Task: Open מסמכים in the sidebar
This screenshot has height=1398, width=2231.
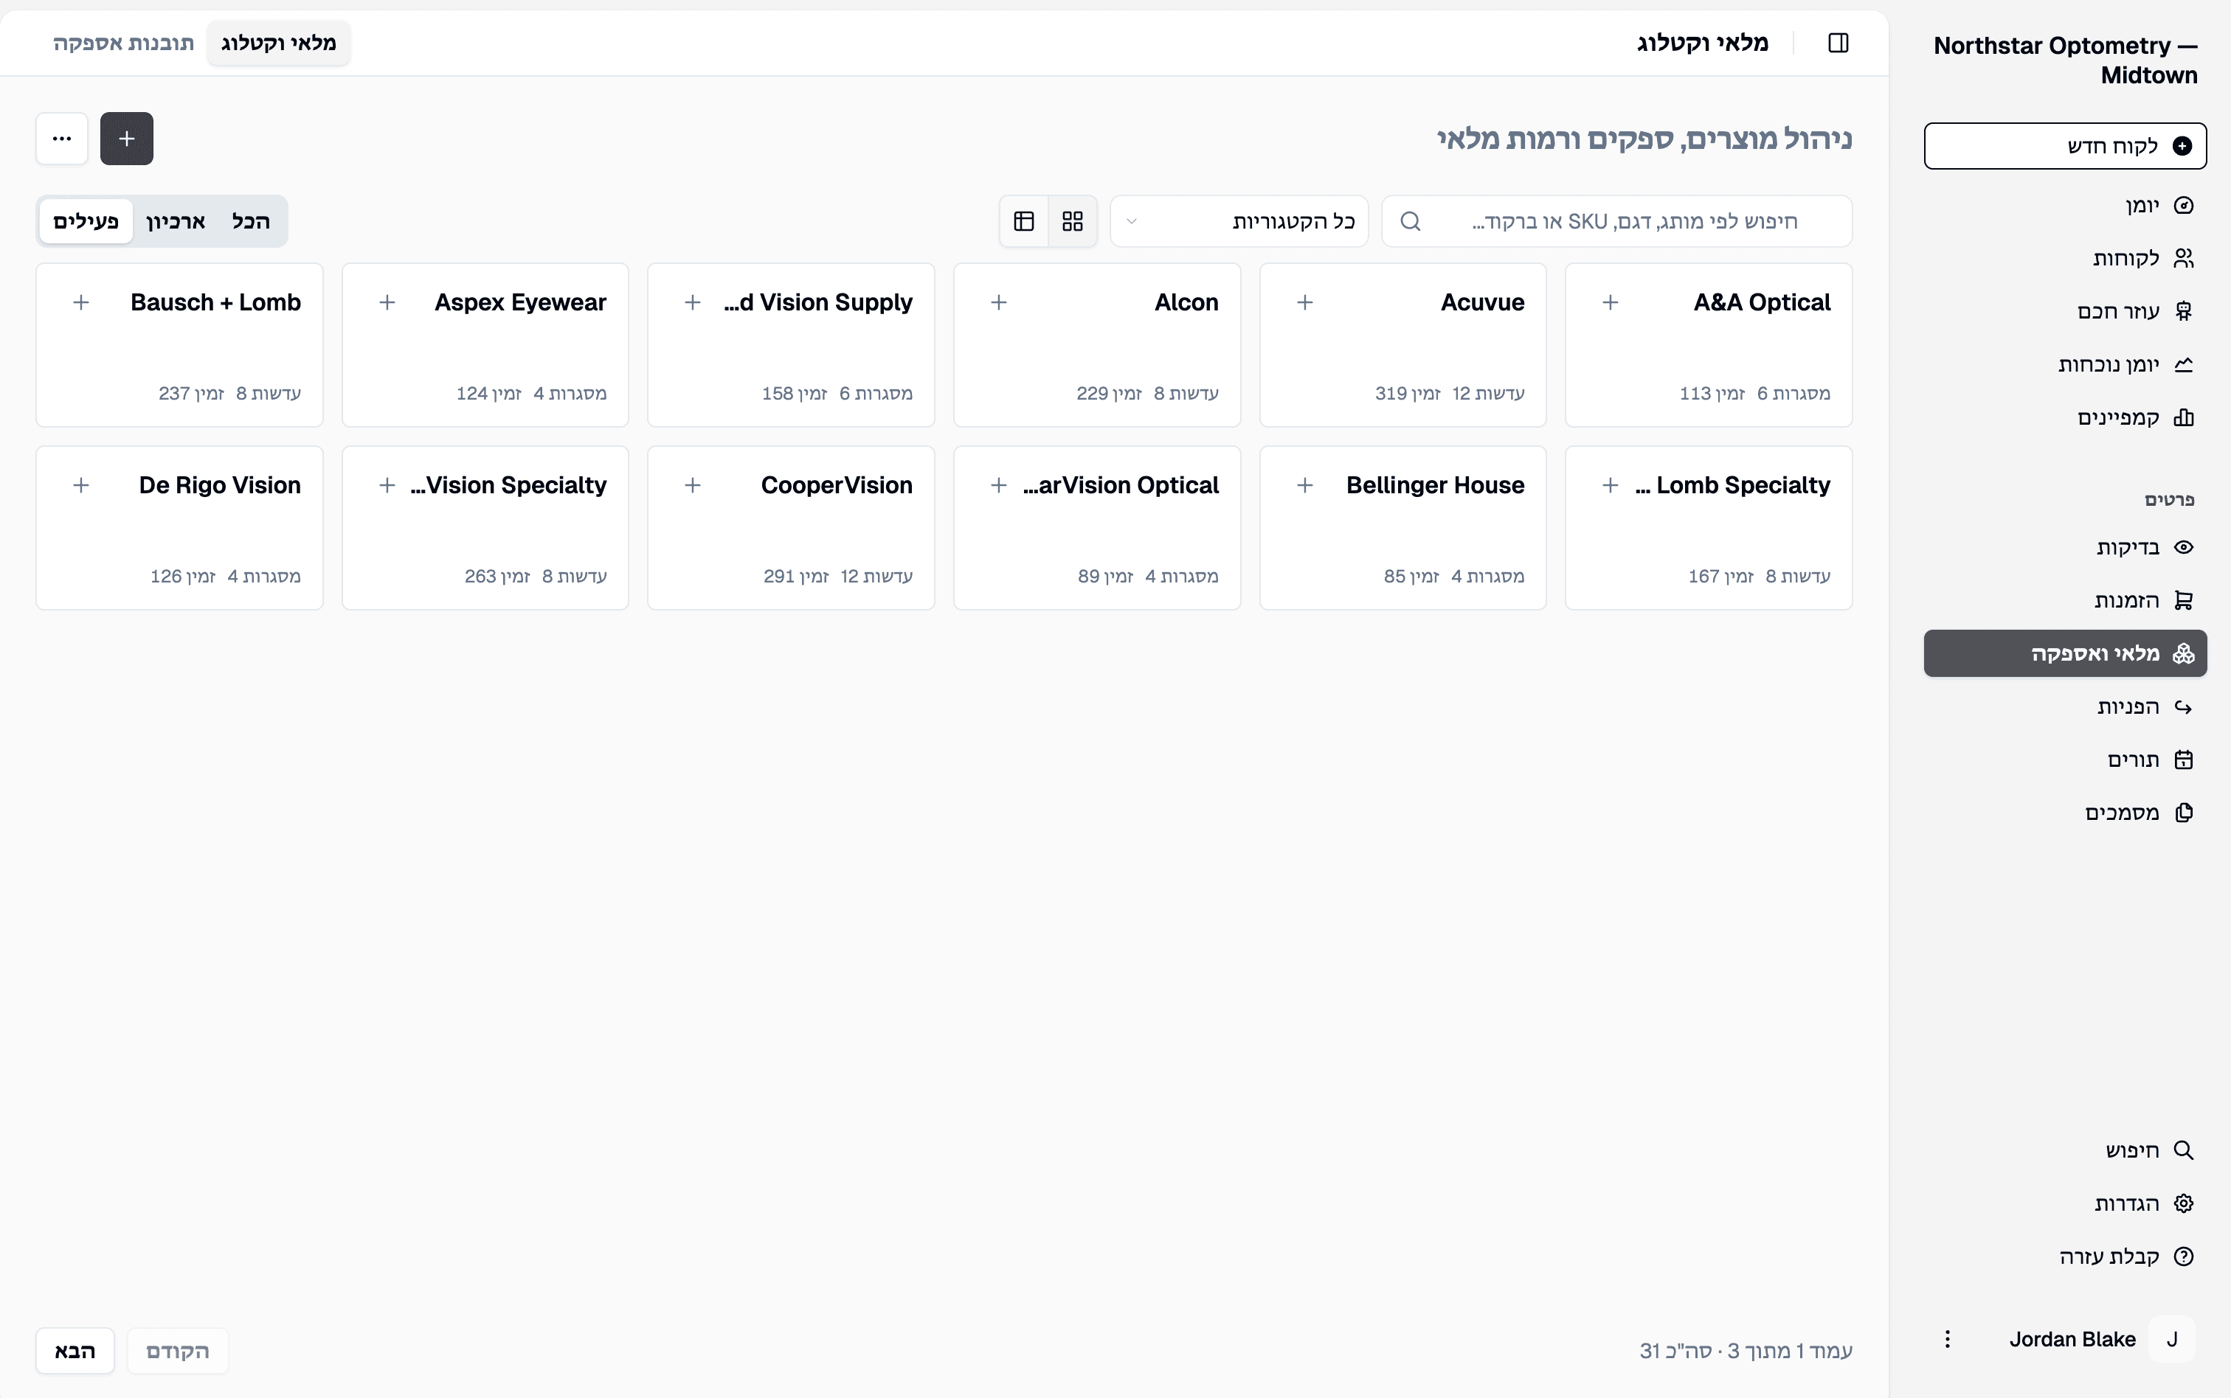Action: tap(2066, 813)
